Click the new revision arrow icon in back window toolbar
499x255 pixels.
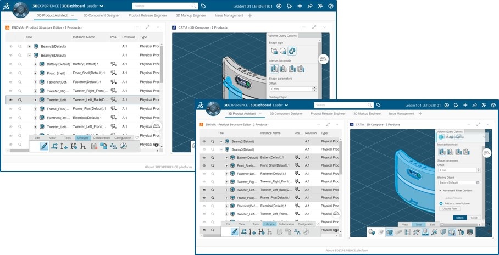[54, 146]
